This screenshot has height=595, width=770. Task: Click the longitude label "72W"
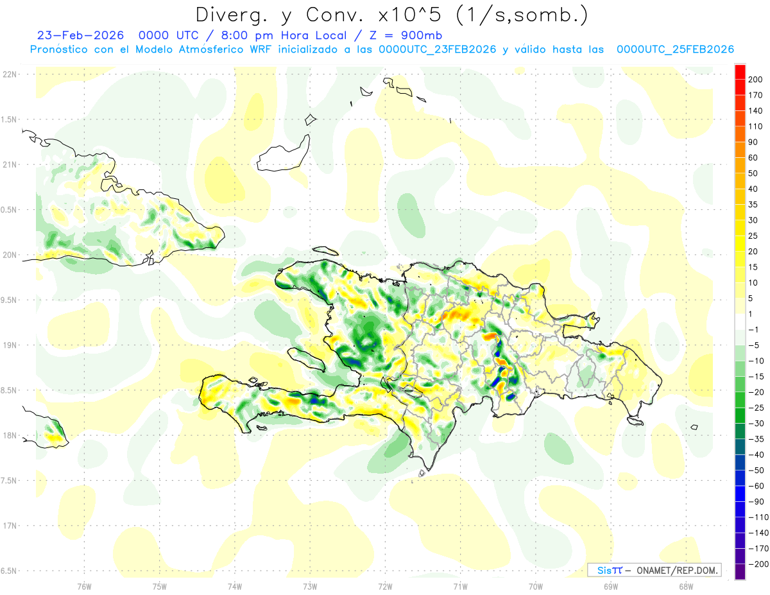click(385, 587)
